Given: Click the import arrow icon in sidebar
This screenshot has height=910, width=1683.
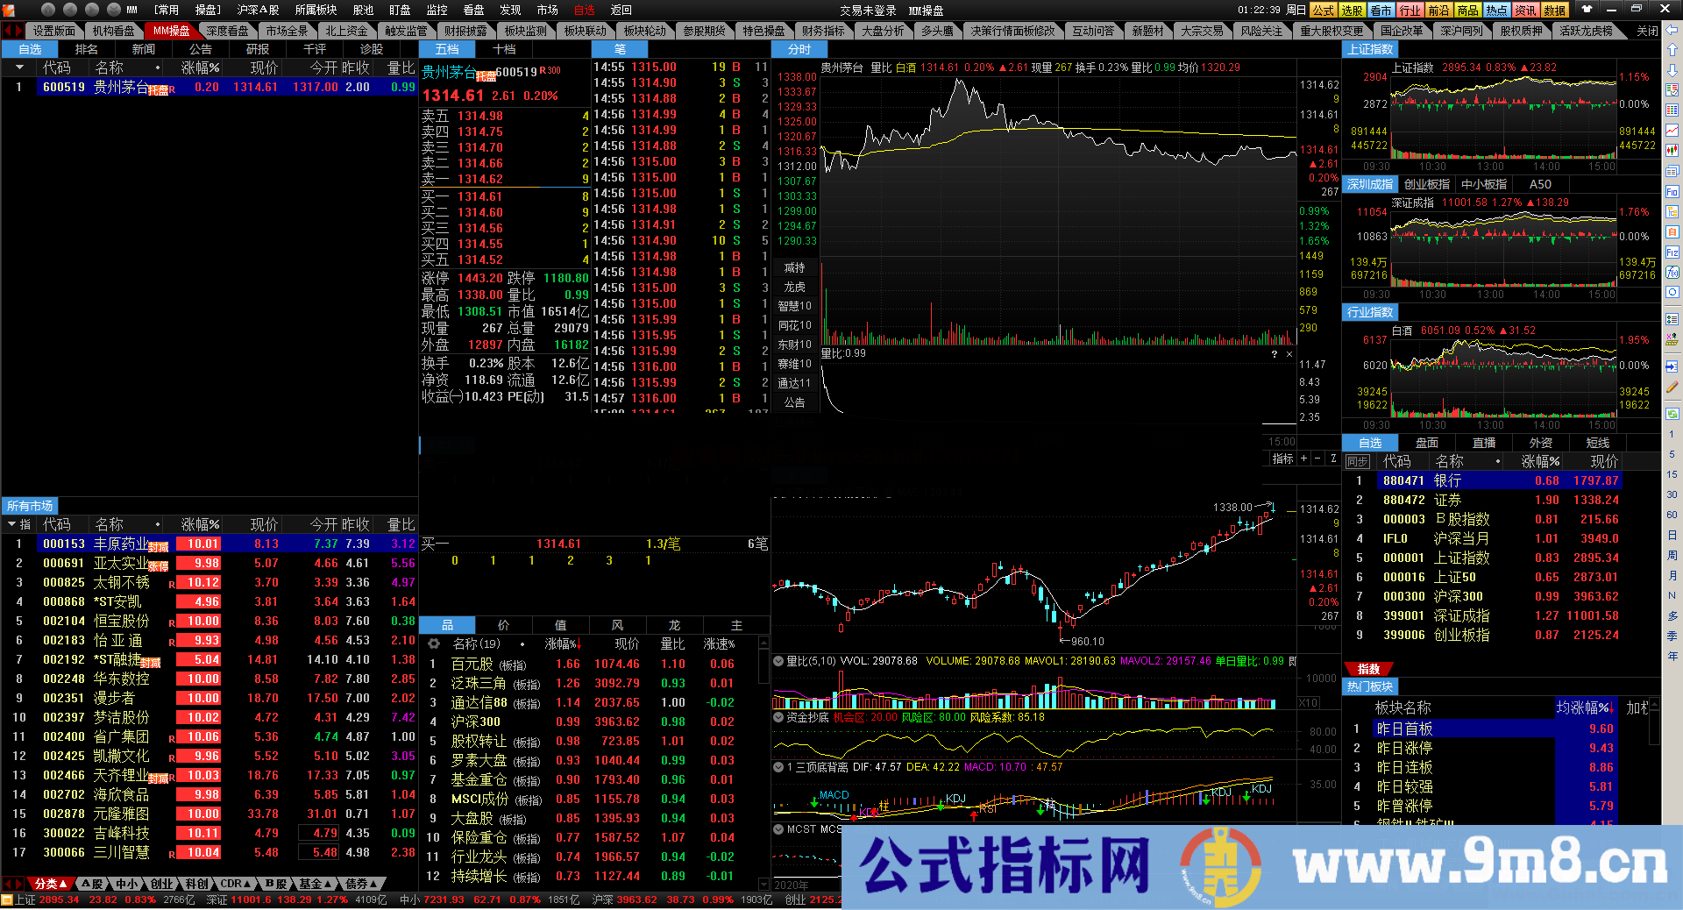Looking at the screenshot, I should (x=1672, y=366).
